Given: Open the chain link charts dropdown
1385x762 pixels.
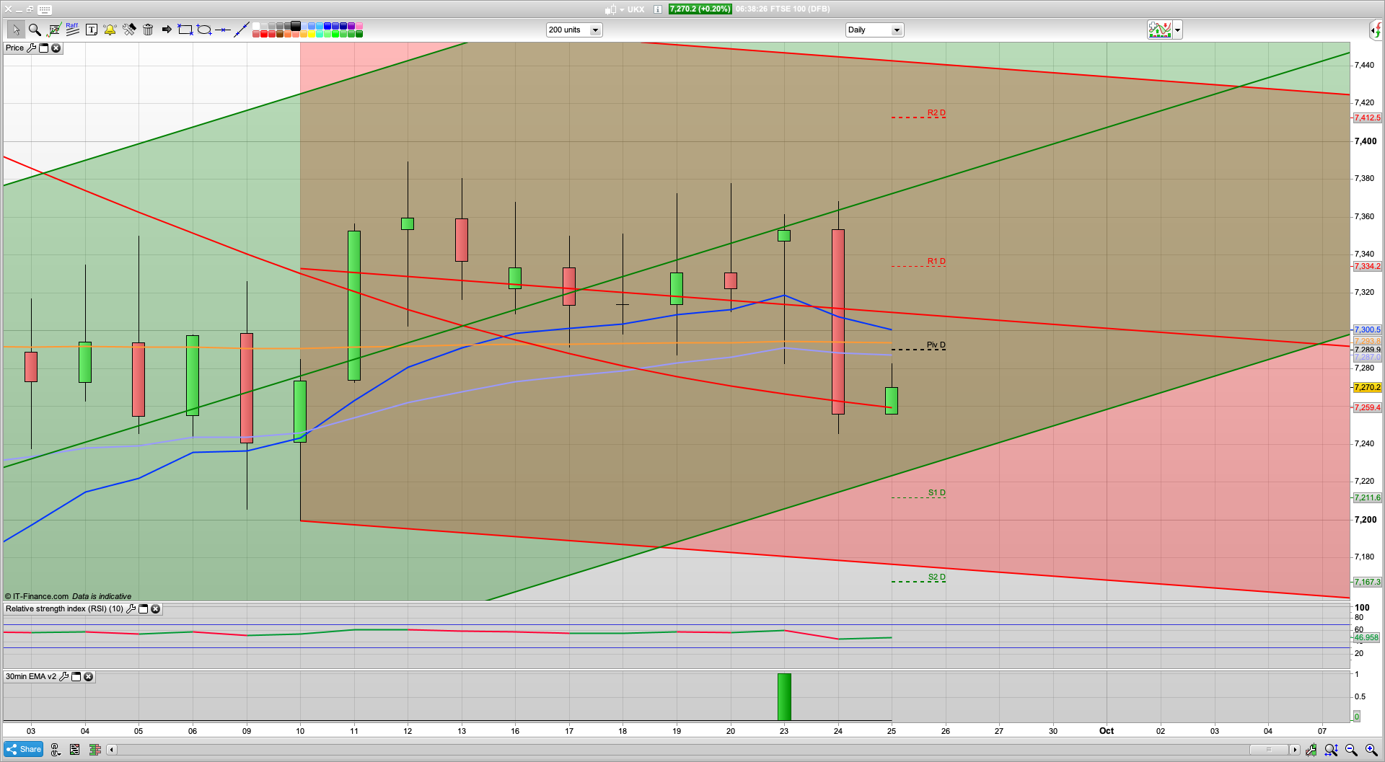Looking at the screenshot, I should click(56, 750).
